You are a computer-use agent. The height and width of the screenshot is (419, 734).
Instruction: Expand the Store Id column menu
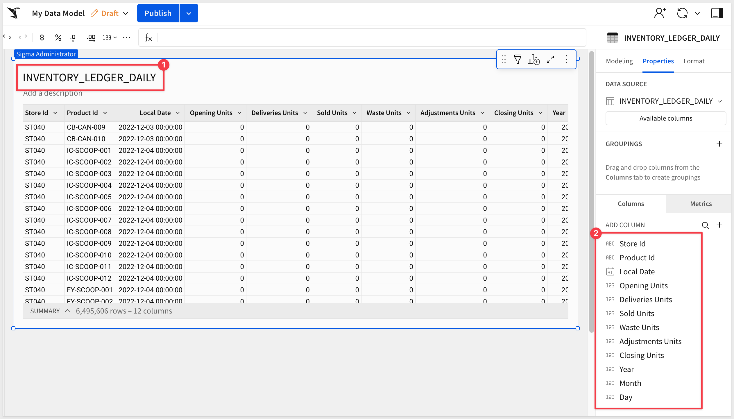click(55, 113)
